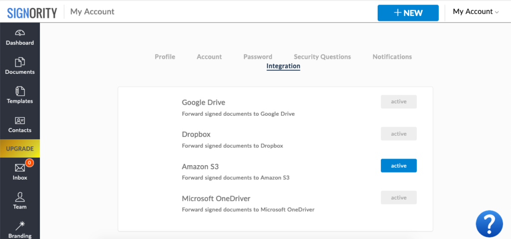Image resolution: width=511 pixels, height=239 pixels.
Task: Toggle the Dropbox active switch
Action: pyautogui.click(x=399, y=134)
